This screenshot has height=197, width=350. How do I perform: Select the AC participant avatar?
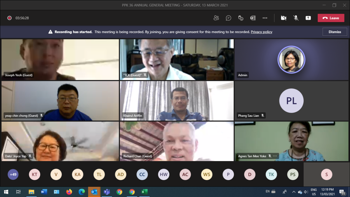point(185,175)
